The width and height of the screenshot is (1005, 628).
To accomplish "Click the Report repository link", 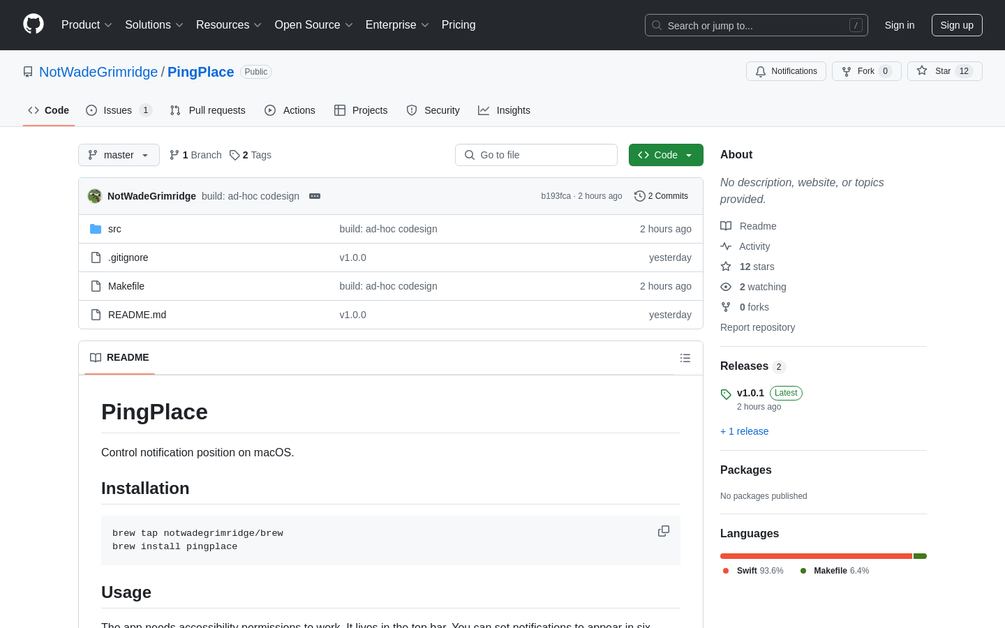I will pyautogui.click(x=757, y=327).
